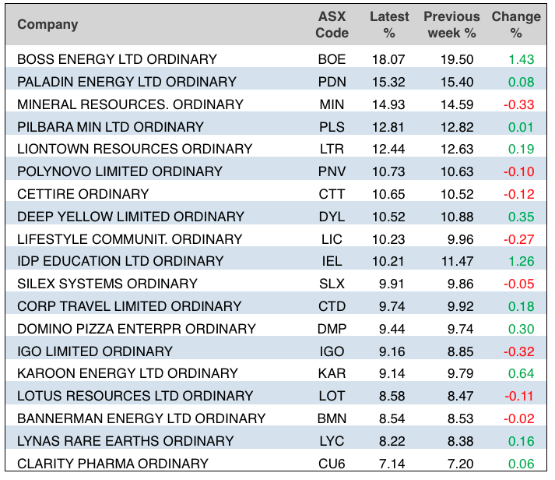The width and height of the screenshot is (555, 480).
Task: Click the Company column header
Action: coord(47,24)
